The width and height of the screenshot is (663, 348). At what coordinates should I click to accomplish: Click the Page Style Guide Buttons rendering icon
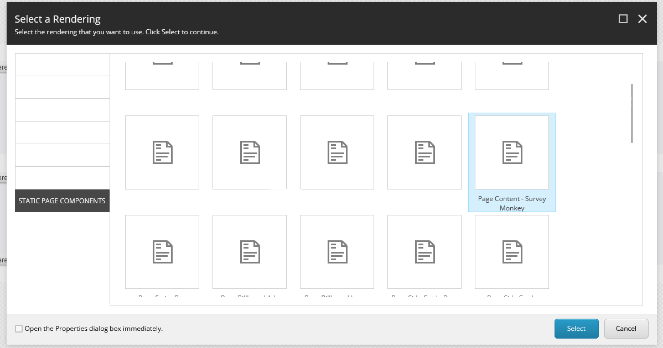[x=424, y=252]
